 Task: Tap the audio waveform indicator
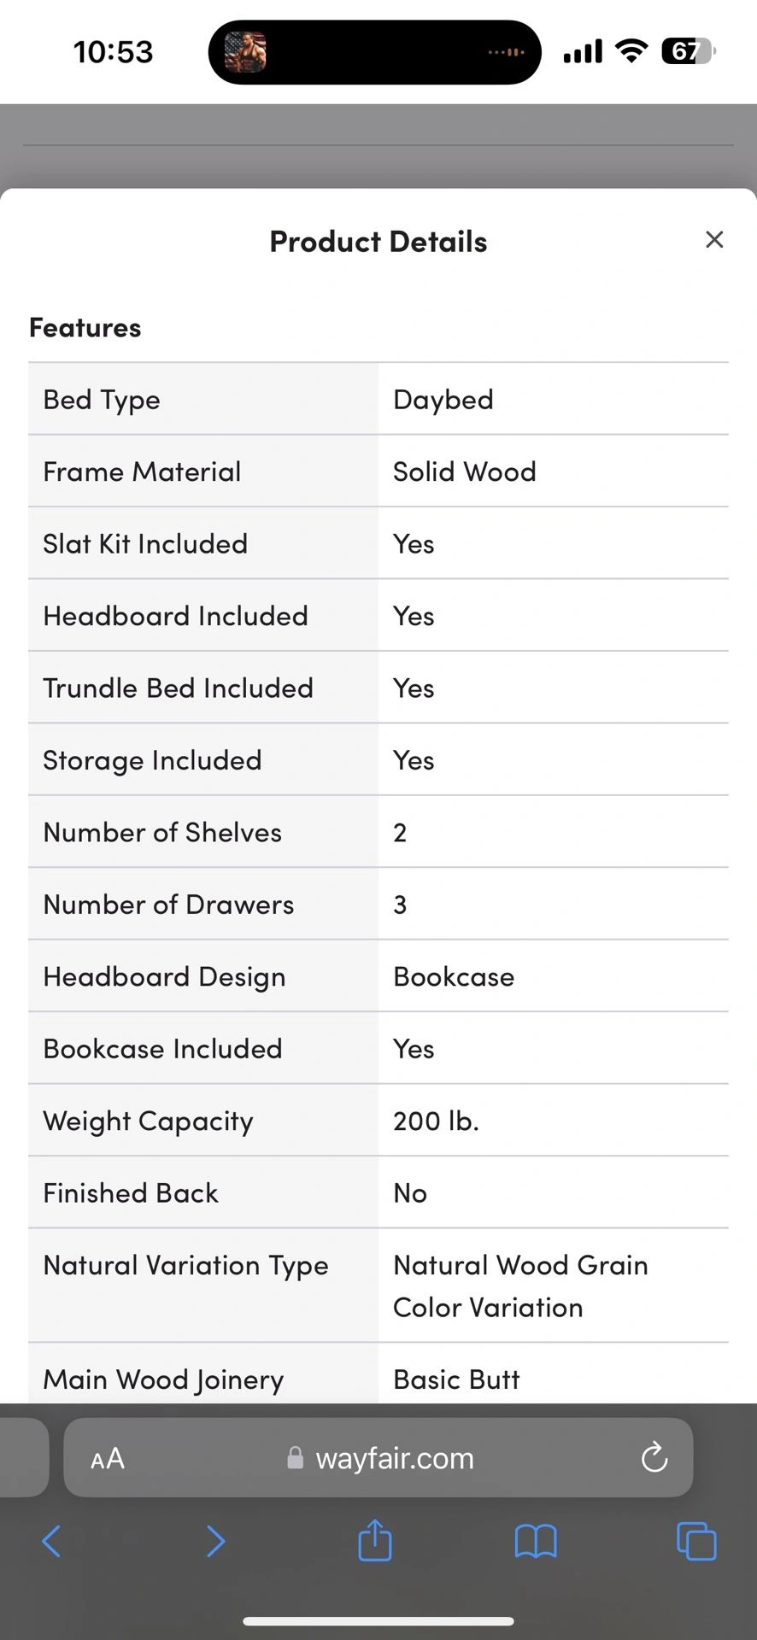pos(506,52)
